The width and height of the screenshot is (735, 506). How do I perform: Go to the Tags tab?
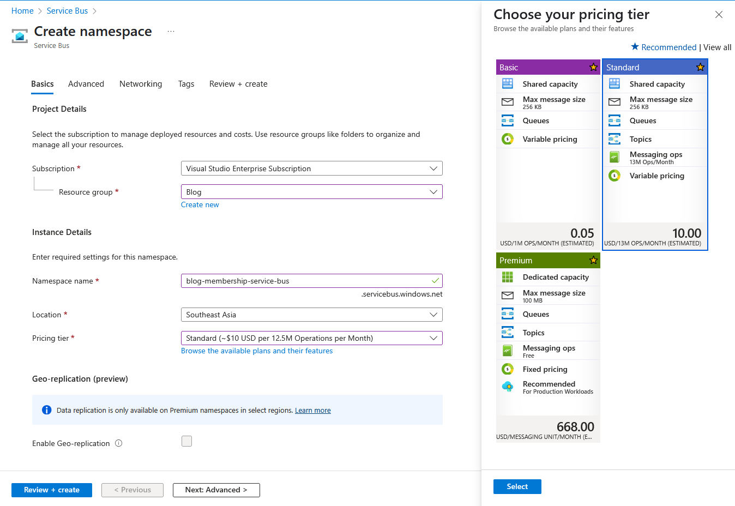pos(186,84)
